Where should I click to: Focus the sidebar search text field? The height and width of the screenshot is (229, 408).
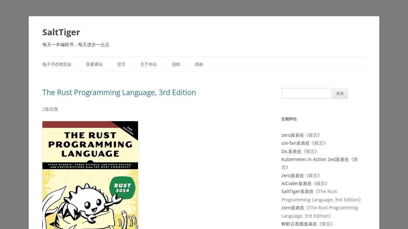point(306,94)
